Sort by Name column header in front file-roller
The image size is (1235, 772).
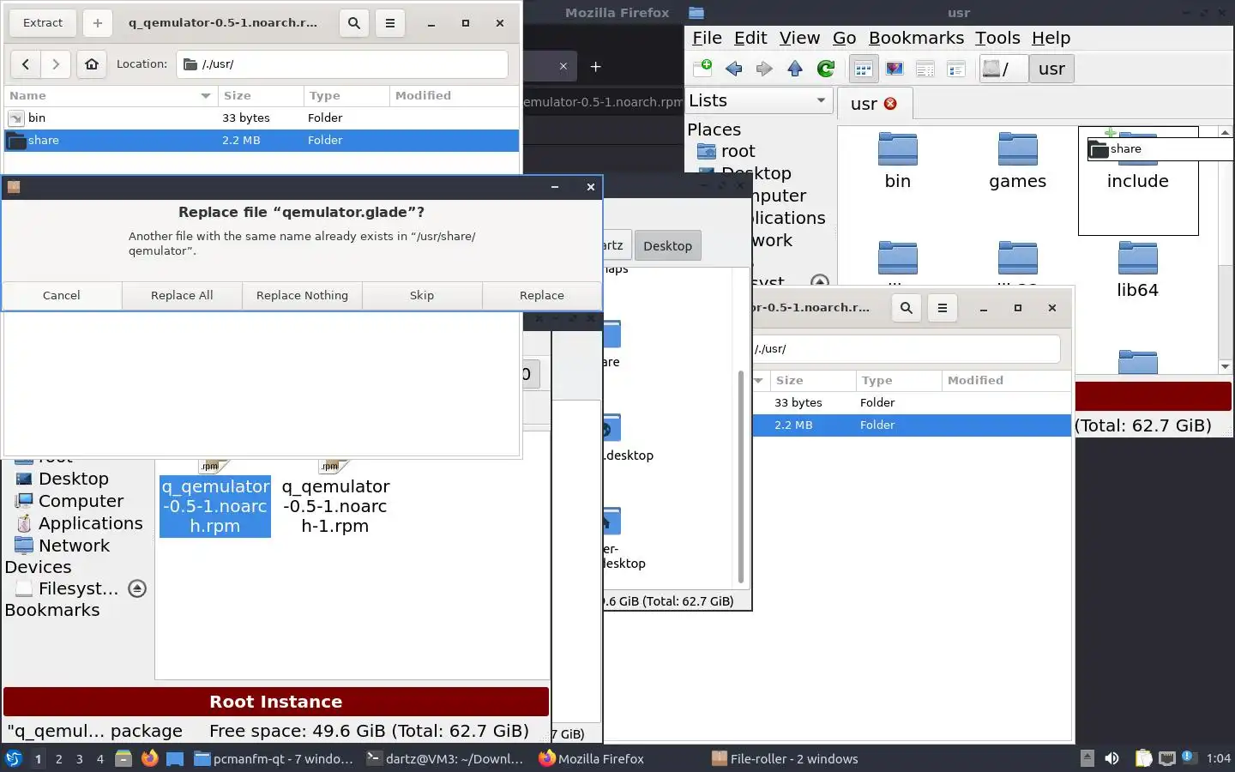tap(110, 95)
